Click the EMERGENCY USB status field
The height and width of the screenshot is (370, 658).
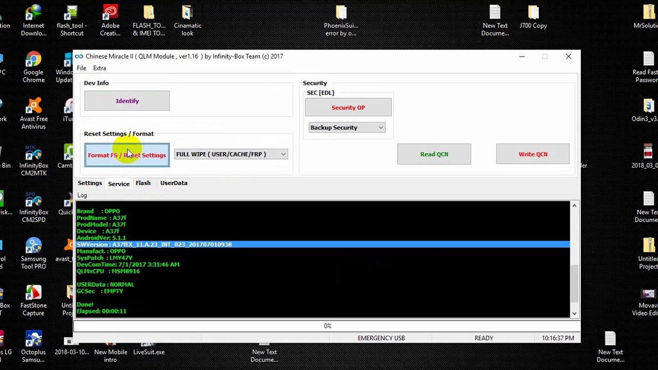381,338
